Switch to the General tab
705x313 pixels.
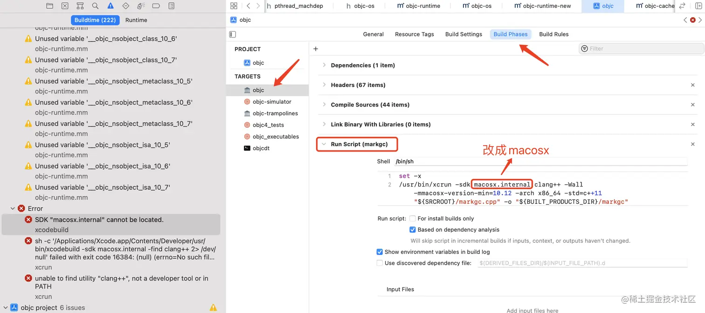click(373, 34)
